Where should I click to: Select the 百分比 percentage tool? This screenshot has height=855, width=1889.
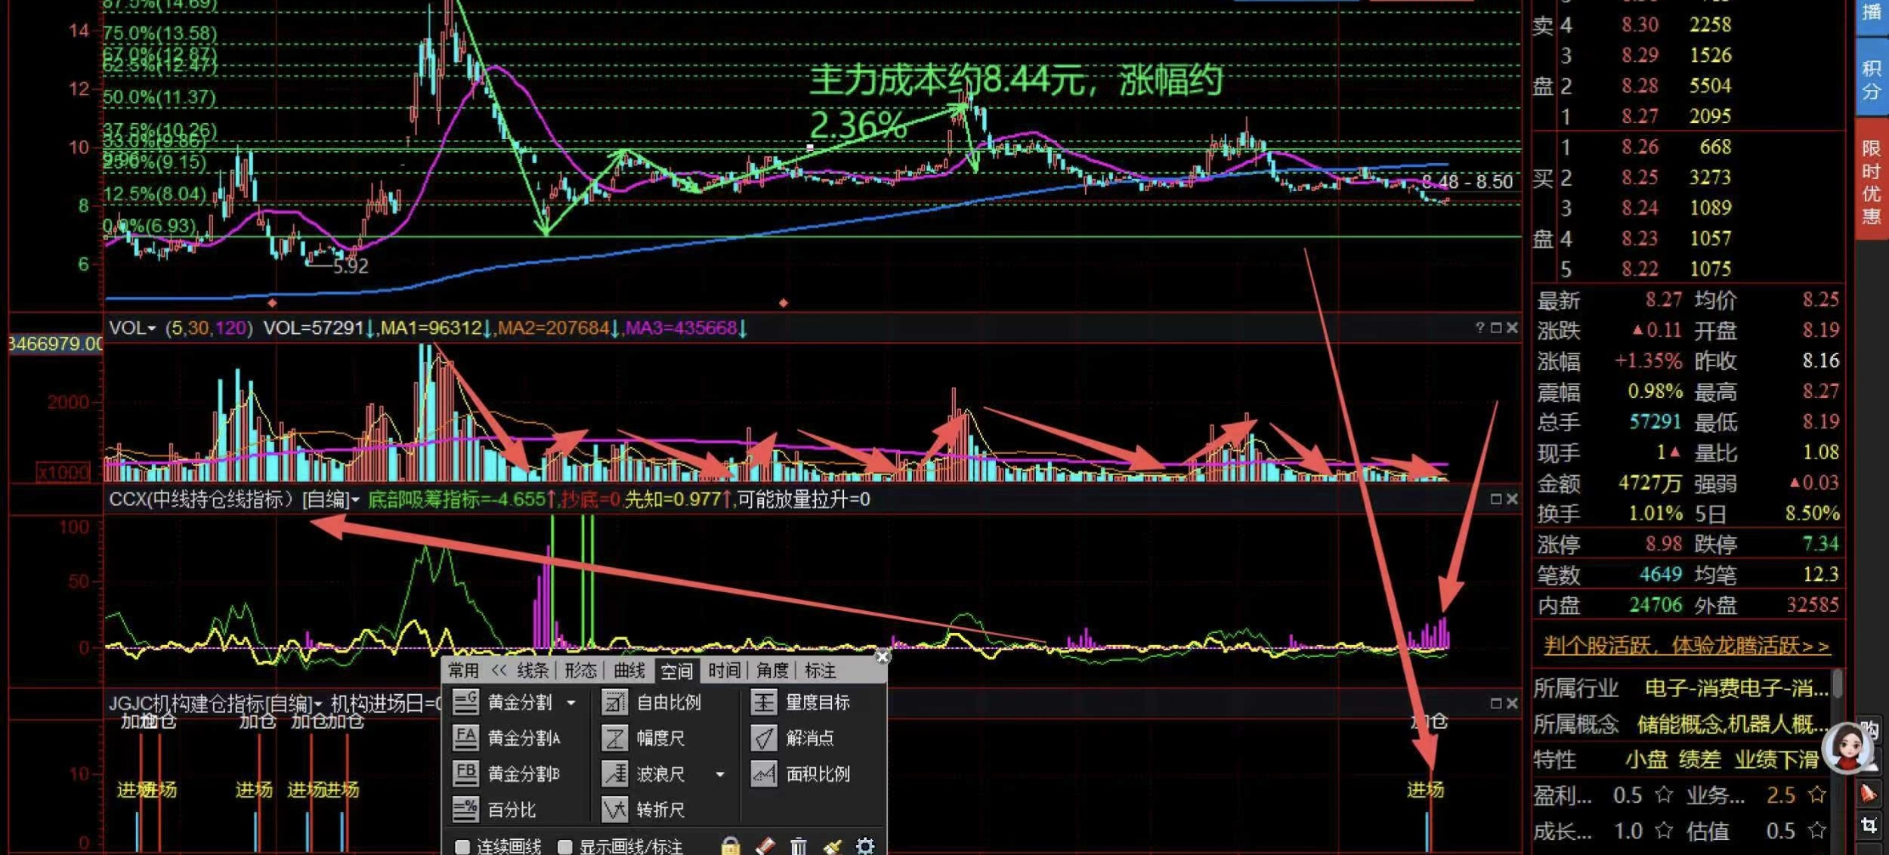click(465, 810)
